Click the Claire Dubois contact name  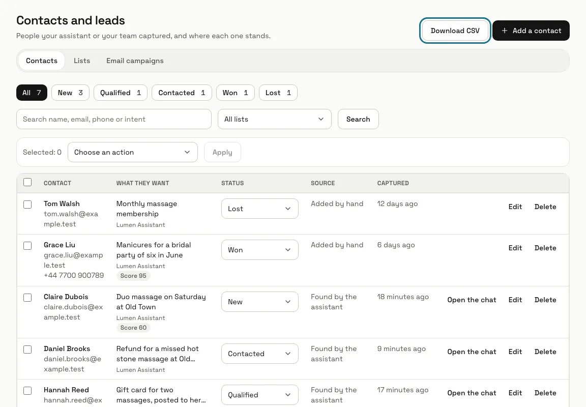click(66, 297)
